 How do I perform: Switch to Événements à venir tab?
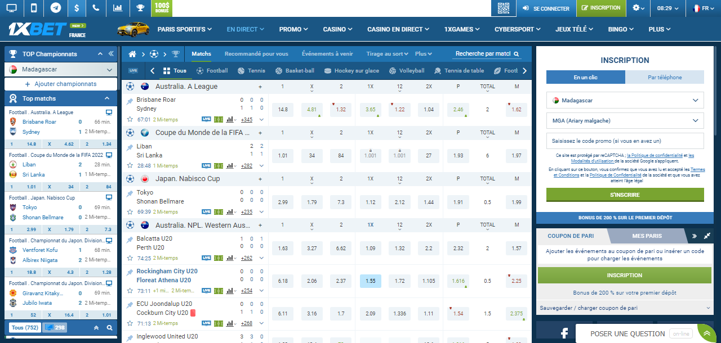pyautogui.click(x=327, y=54)
